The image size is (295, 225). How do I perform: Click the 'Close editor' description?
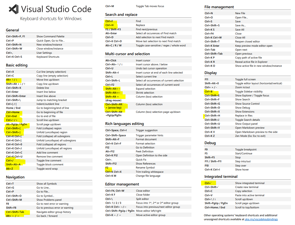click(x=143, y=191)
